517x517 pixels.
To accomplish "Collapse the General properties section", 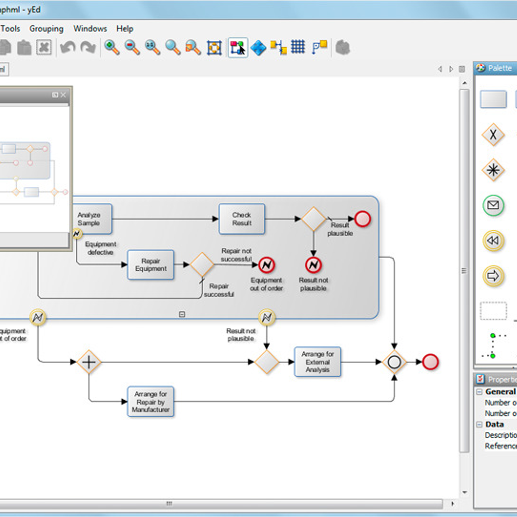I will point(480,392).
